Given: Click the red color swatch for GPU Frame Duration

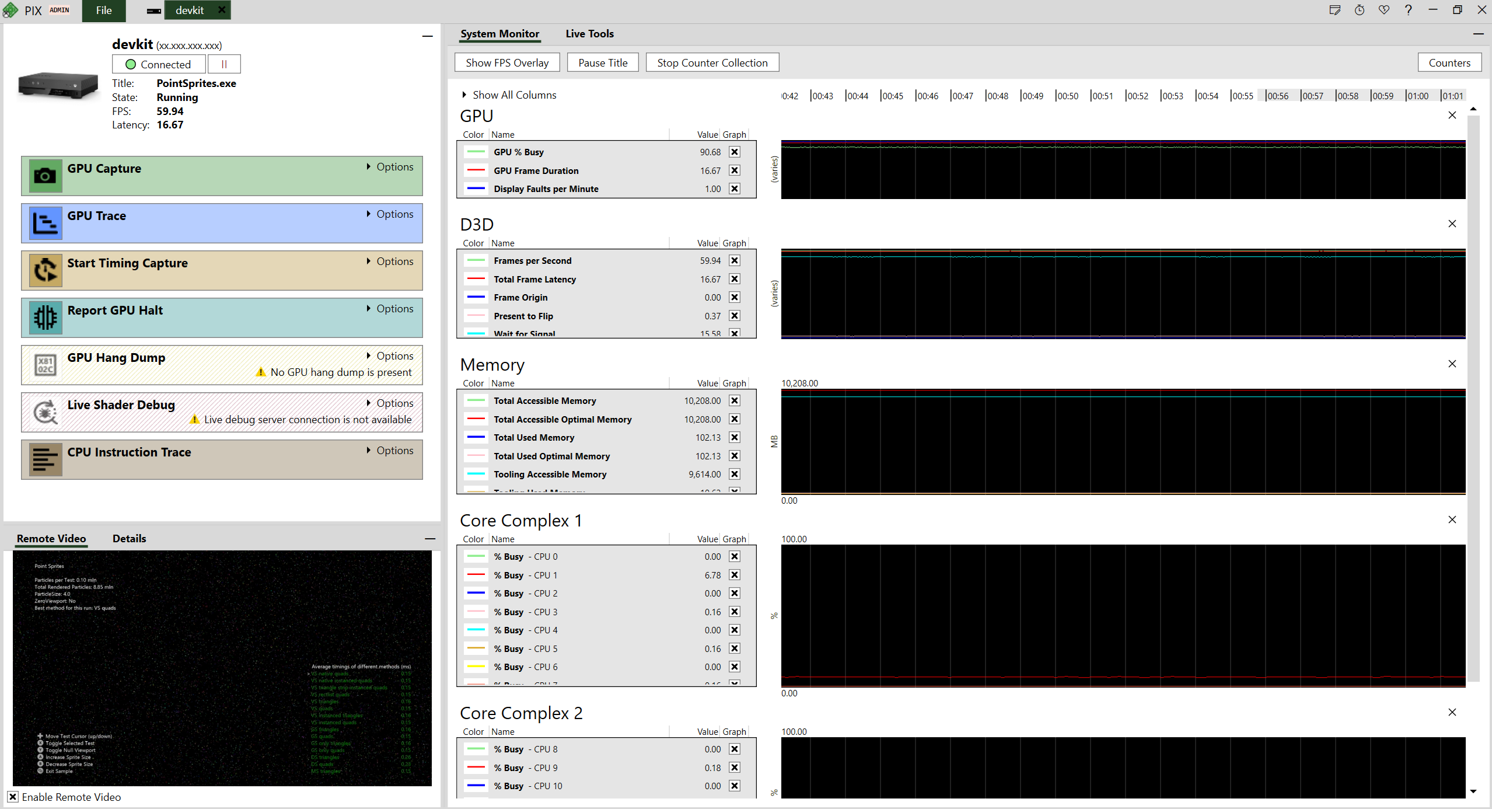Looking at the screenshot, I should tap(476, 170).
